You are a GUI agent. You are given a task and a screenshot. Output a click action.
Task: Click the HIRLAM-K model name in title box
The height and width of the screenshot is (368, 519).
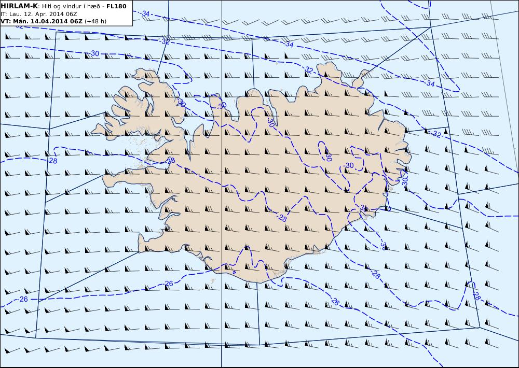pos(20,6)
